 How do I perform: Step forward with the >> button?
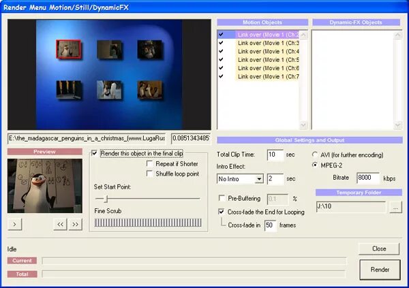(x=76, y=225)
